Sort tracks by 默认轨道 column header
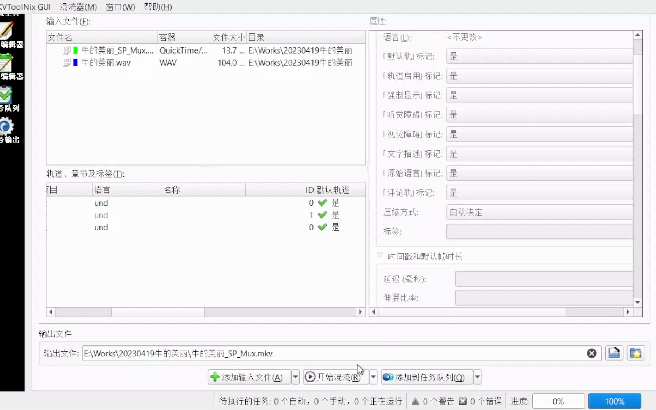The height and width of the screenshot is (410, 656). [340, 189]
